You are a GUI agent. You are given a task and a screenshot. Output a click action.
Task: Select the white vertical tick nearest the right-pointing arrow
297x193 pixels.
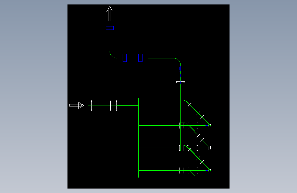tap(92, 105)
